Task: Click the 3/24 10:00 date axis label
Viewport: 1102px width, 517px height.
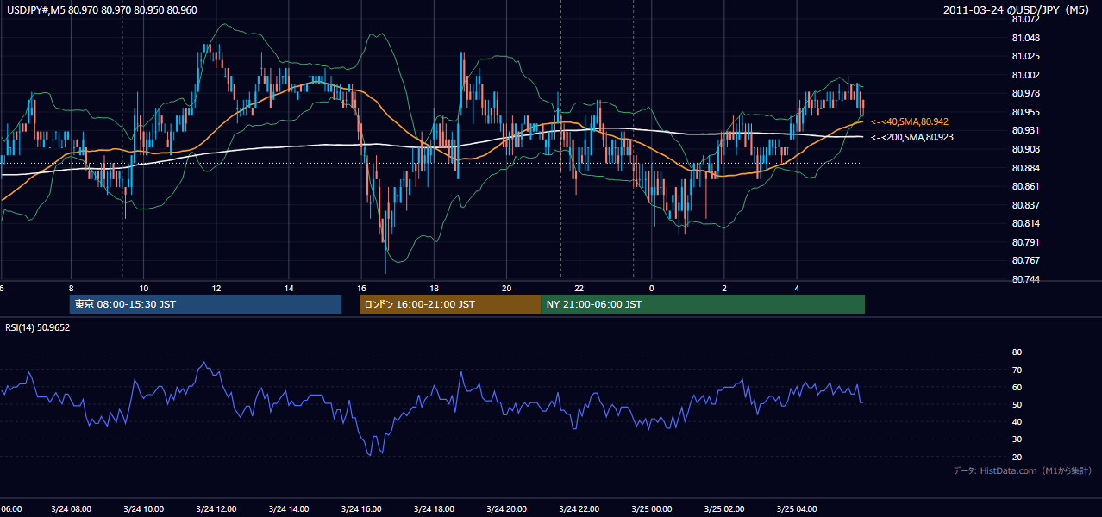Action: [144, 508]
